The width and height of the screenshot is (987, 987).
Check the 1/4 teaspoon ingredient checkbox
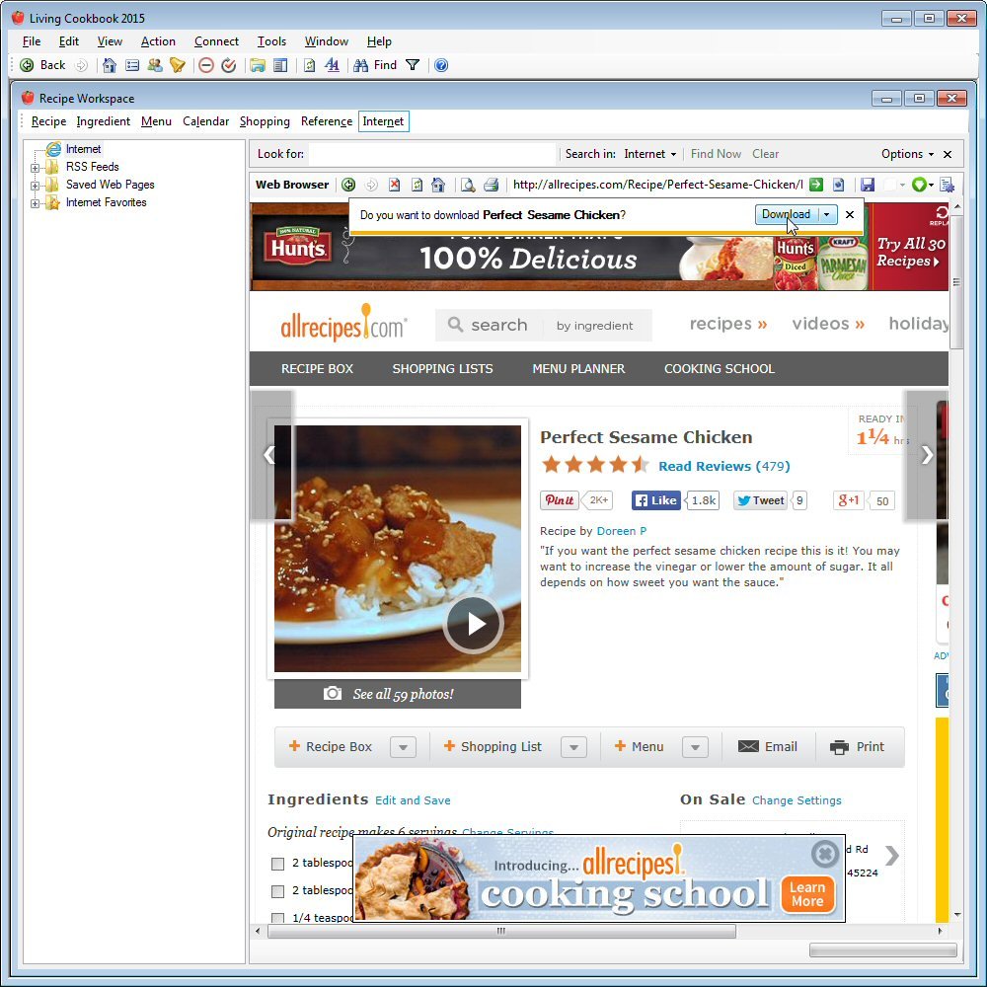[x=277, y=918]
